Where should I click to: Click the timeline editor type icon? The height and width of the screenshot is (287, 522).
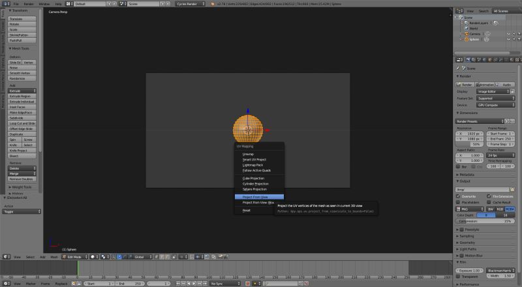[6, 283]
